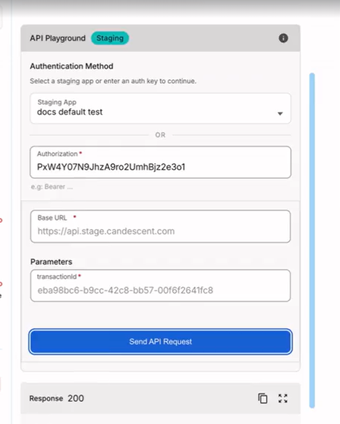
Task: Click the Authentication Method heading
Action: pos(71,66)
